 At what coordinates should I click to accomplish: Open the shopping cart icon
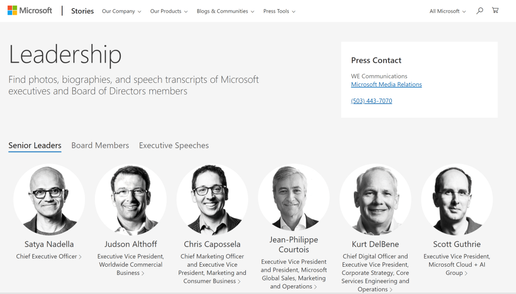pyautogui.click(x=495, y=11)
